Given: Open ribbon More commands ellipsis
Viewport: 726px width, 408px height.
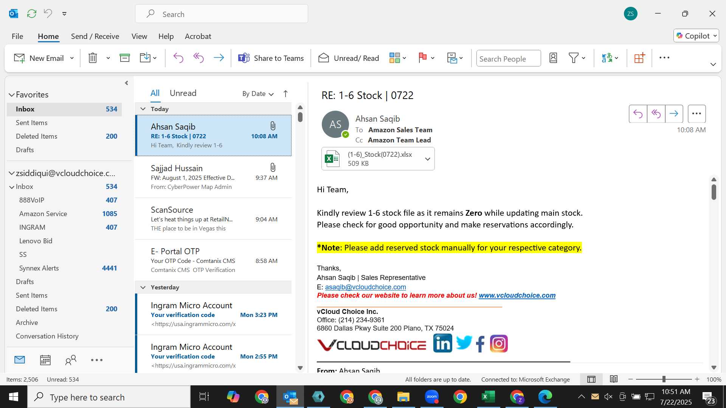Looking at the screenshot, I should click(x=664, y=58).
